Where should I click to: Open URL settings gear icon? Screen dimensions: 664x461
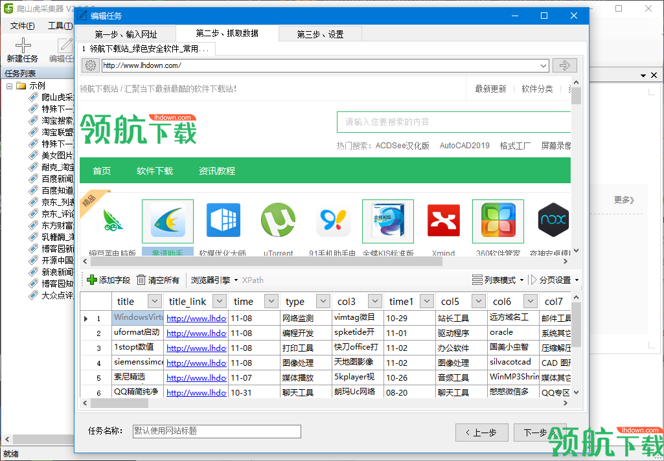pos(90,65)
